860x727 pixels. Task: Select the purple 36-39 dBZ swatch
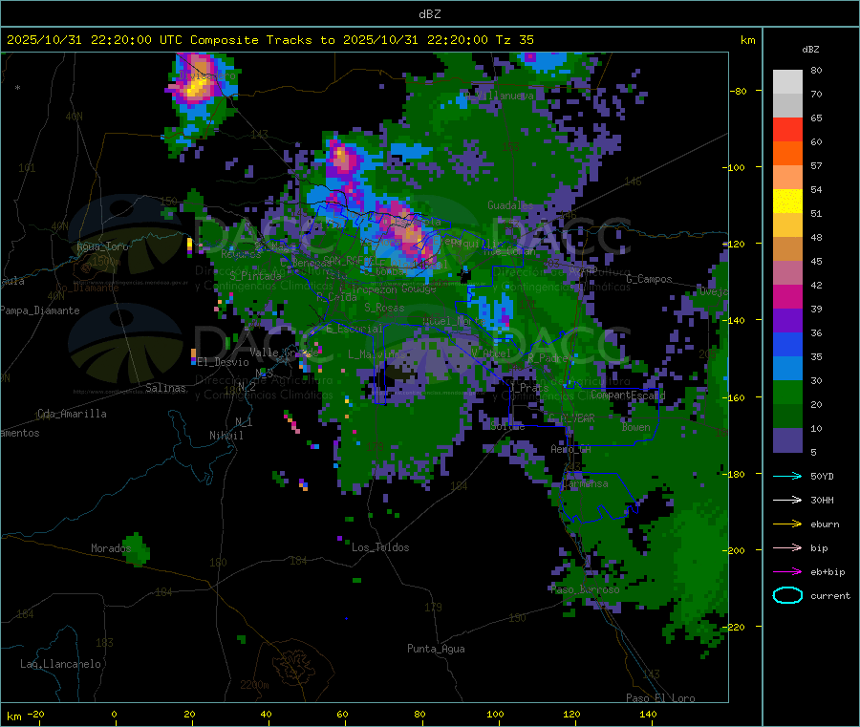[787, 321]
